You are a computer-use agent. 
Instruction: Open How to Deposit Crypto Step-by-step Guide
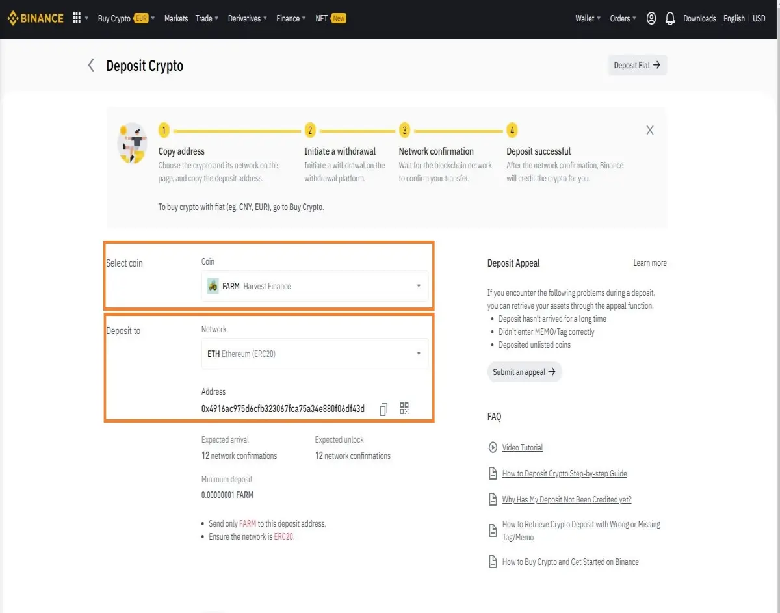(x=564, y=473)
